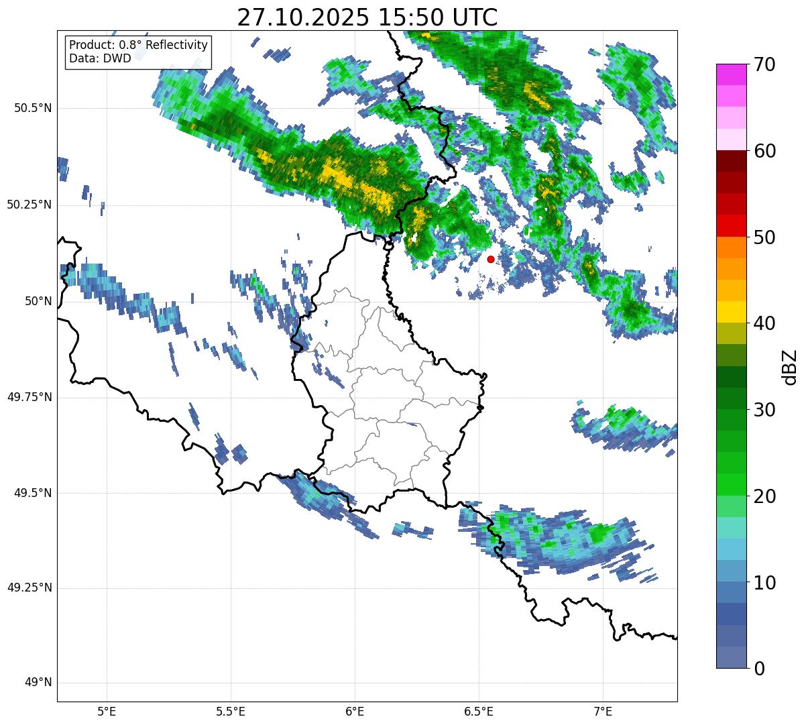
Task: Click the red location marker dot
Action: click(491, 259)
